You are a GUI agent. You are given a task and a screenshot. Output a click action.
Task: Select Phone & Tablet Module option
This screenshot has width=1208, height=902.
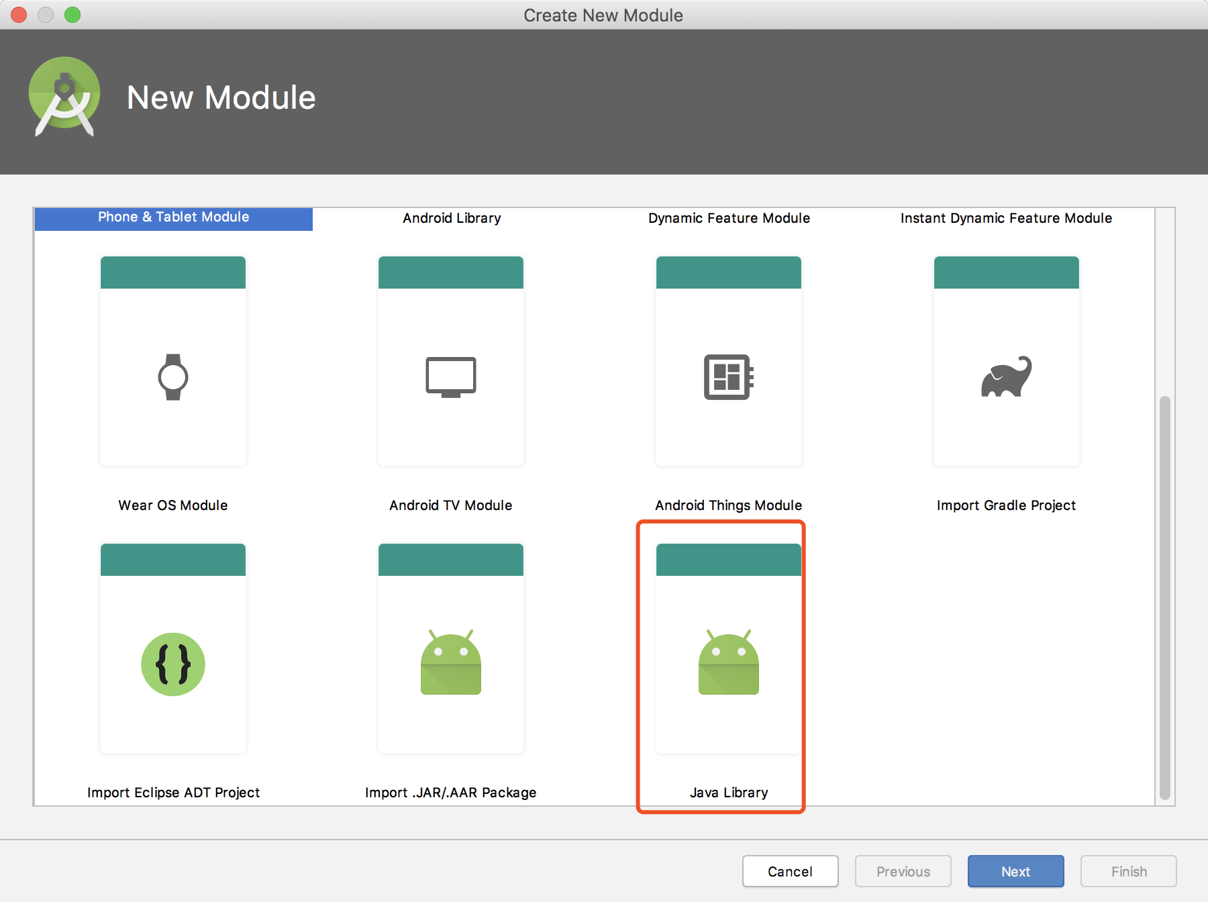[174, 217]
